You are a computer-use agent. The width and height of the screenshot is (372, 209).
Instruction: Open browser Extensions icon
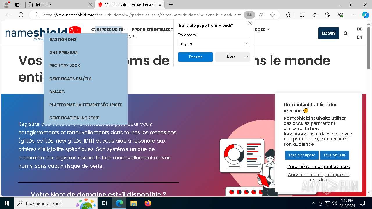[288, 15]
